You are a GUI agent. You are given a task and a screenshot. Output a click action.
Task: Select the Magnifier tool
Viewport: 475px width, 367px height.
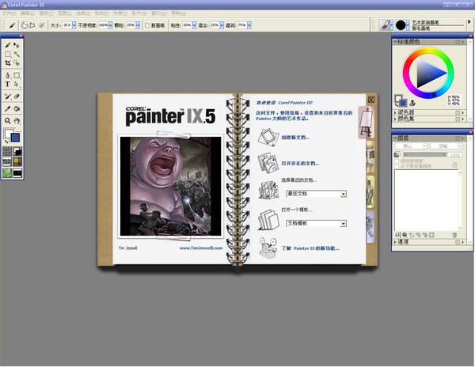click(8, 121)
